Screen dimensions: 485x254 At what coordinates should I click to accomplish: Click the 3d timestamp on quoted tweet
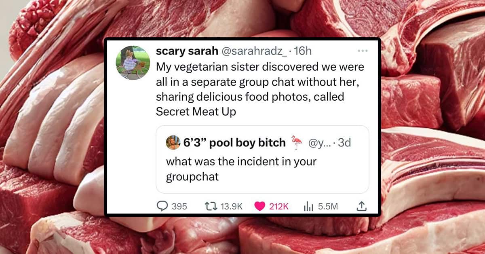pos(344,142)
